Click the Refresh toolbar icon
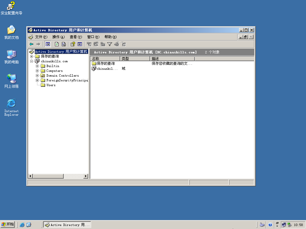Image resolution: width=306 pixels, height=229 pixels. [x=57, y=44]
